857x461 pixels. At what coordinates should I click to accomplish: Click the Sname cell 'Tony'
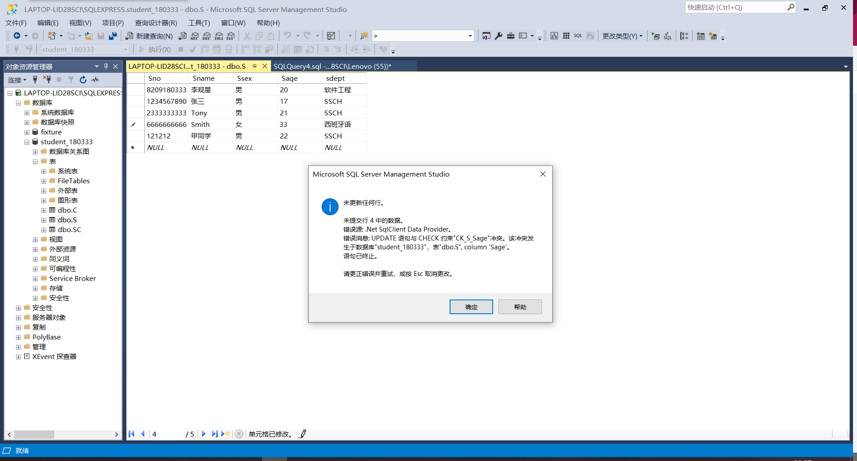(x=211, y=113)
